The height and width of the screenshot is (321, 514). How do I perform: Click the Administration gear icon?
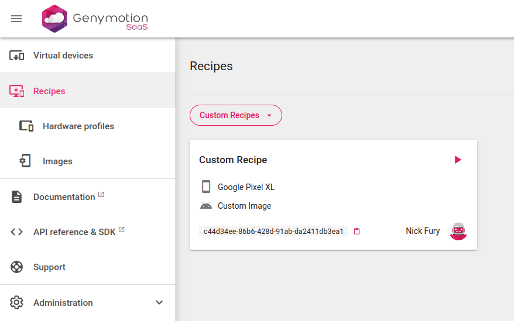17,302
